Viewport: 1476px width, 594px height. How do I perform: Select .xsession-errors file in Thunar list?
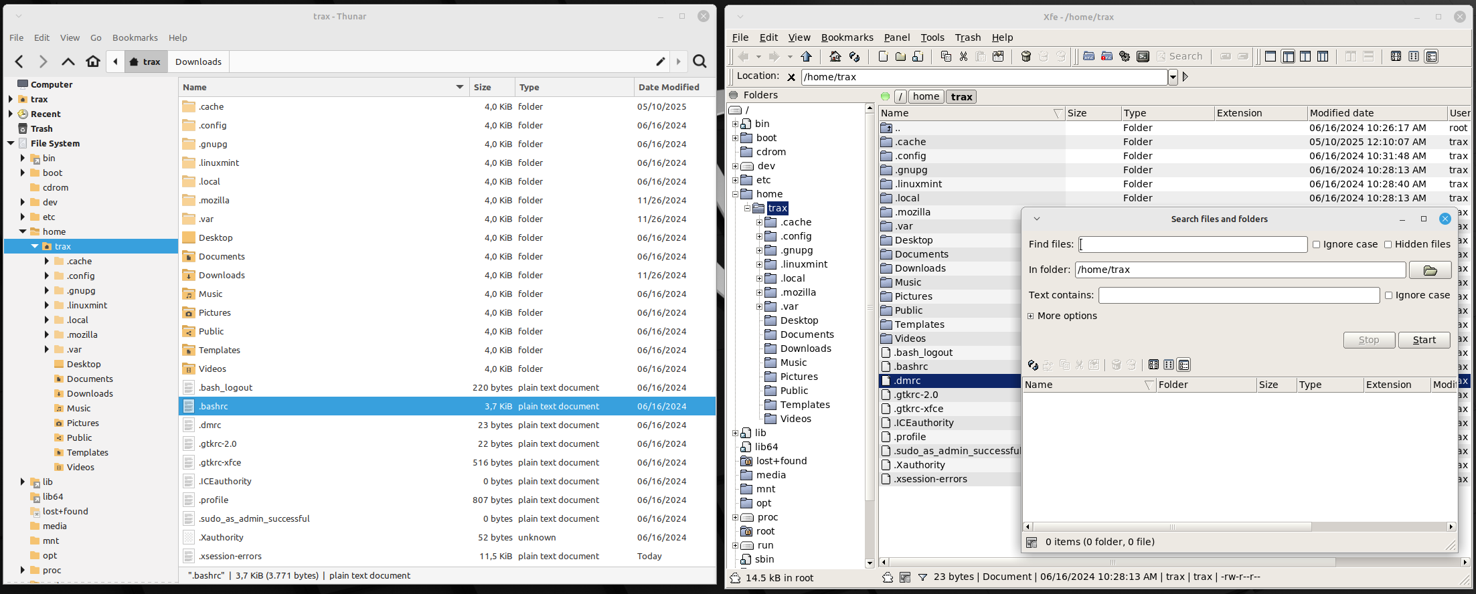coord(447,556)
